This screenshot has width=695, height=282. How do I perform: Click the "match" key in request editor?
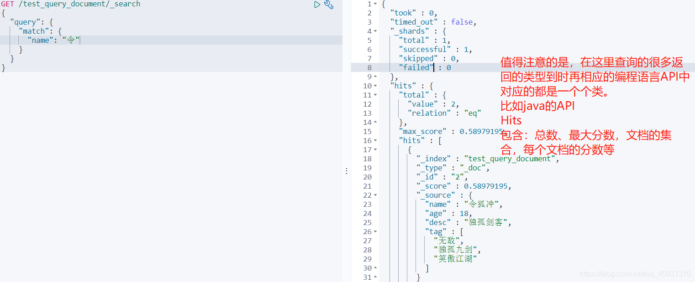(x=34, y=31)
